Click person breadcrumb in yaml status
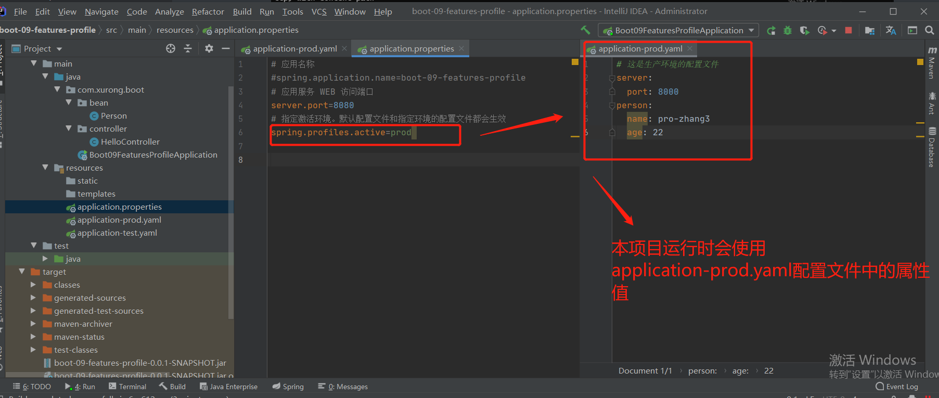The image size is (939, 398). pyautogui.click(x=702, y=370)
